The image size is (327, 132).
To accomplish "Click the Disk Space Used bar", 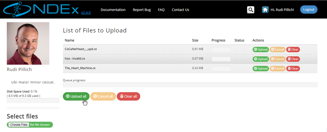I will click(33, 101).
